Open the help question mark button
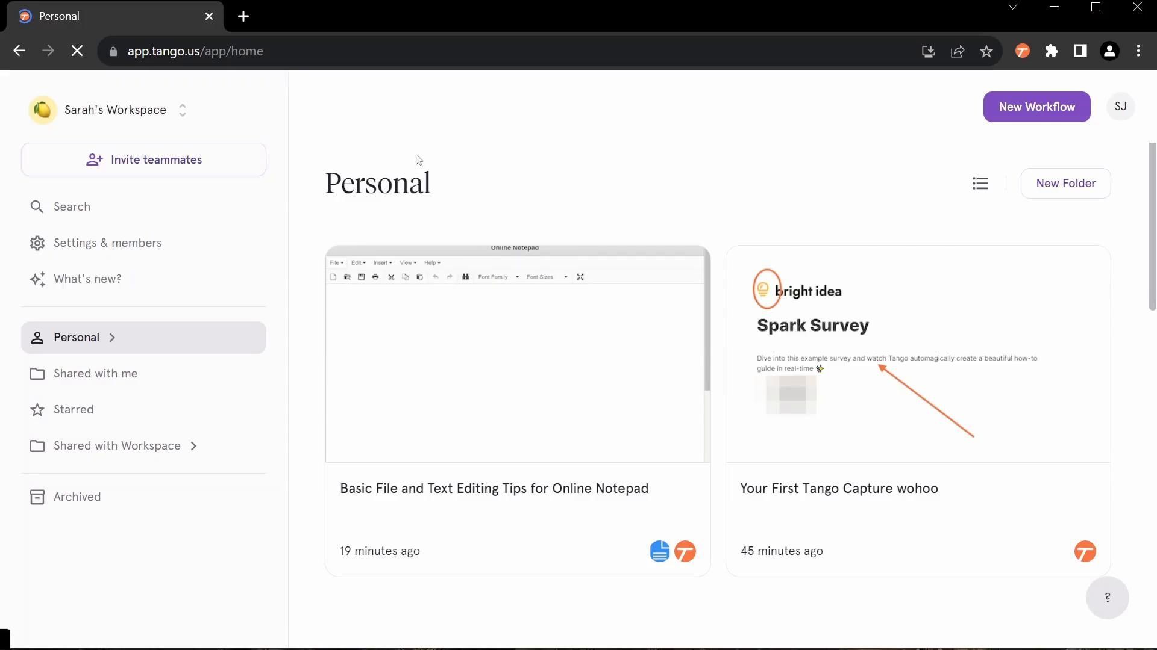The image size is (1157, 650). (1107, 598)
